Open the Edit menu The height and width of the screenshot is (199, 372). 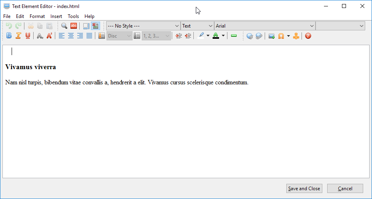click(20, 16)
